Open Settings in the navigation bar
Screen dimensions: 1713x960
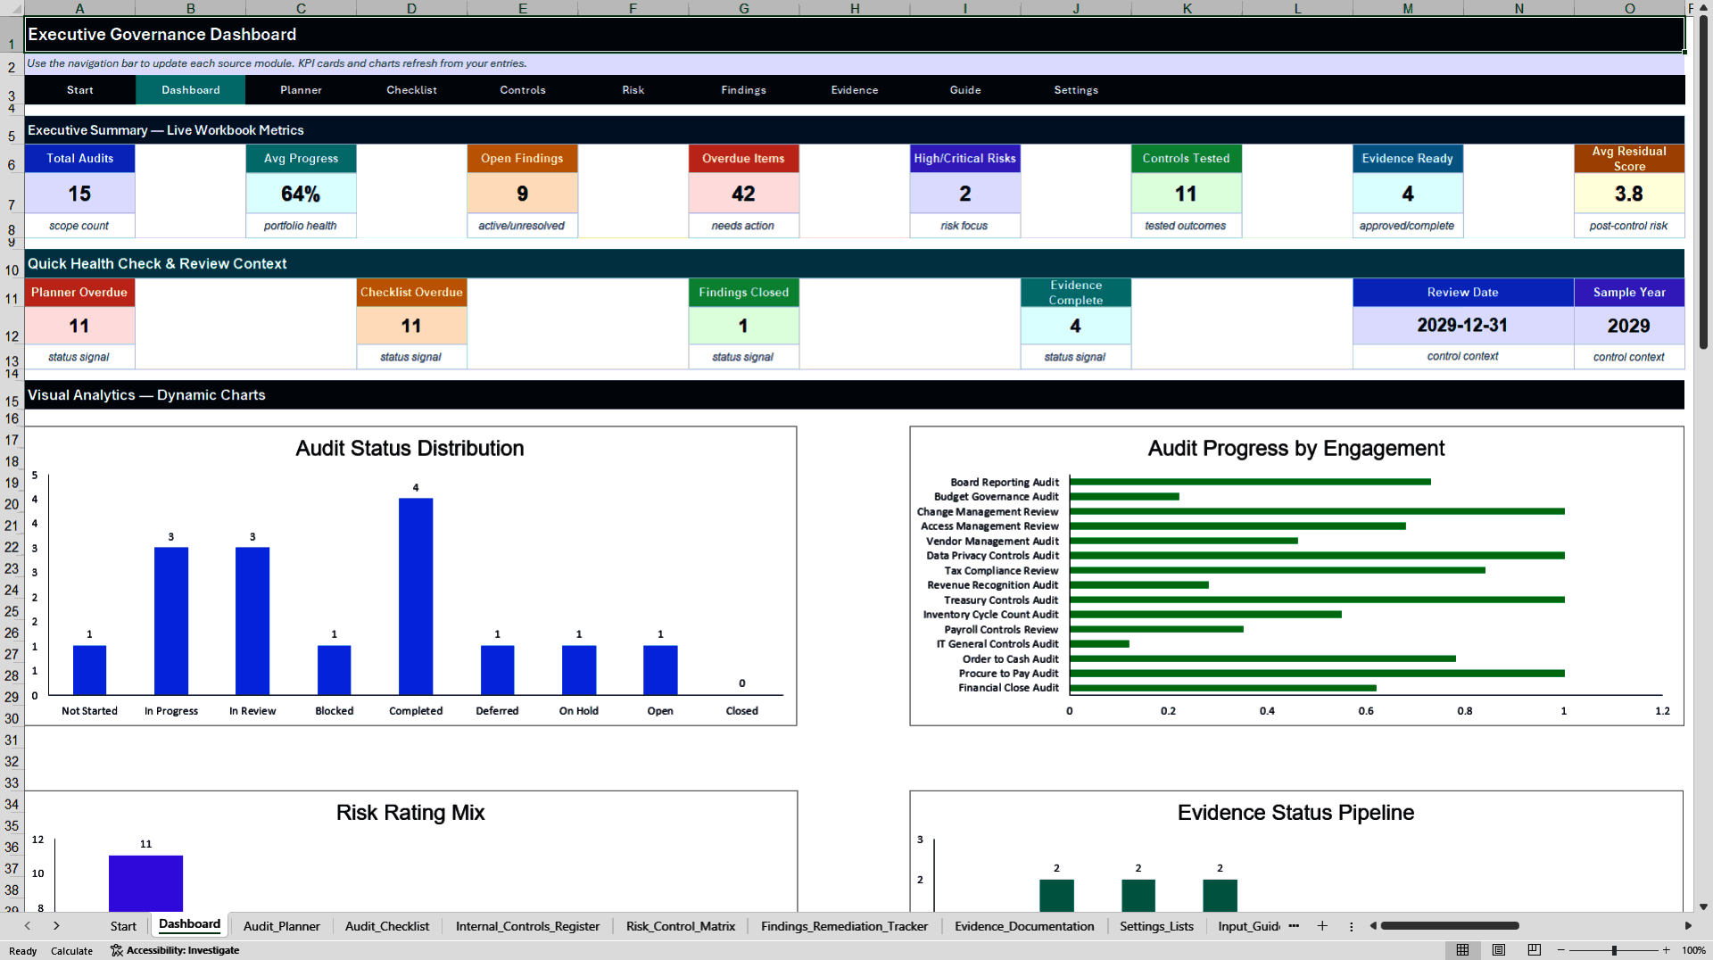[x=1075, y=90]
